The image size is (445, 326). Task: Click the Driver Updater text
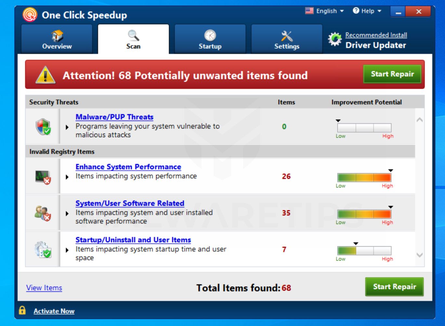[376, 45]
